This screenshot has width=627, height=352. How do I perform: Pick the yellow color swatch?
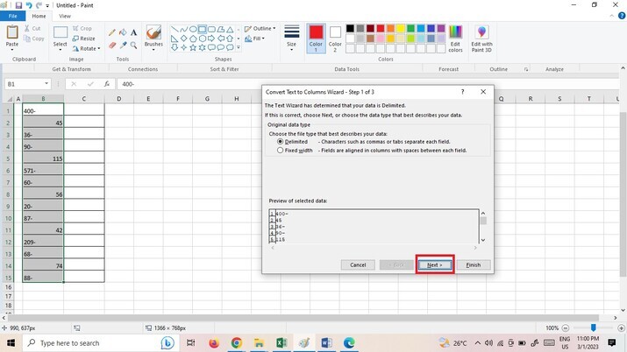click(x=401, y=28)
